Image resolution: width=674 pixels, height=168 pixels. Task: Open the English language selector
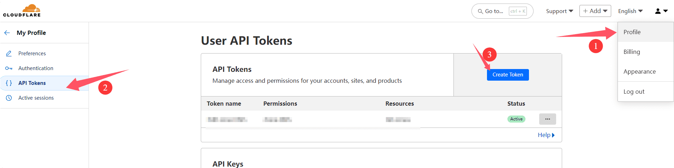630,11
